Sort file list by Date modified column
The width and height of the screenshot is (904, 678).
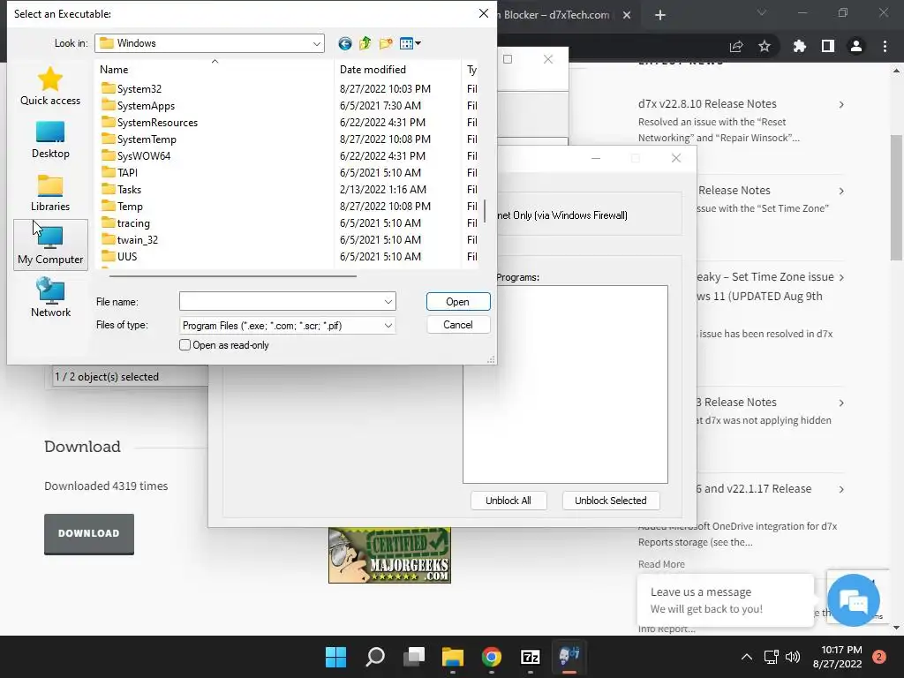pyautogui.click(x=398, y=69)
